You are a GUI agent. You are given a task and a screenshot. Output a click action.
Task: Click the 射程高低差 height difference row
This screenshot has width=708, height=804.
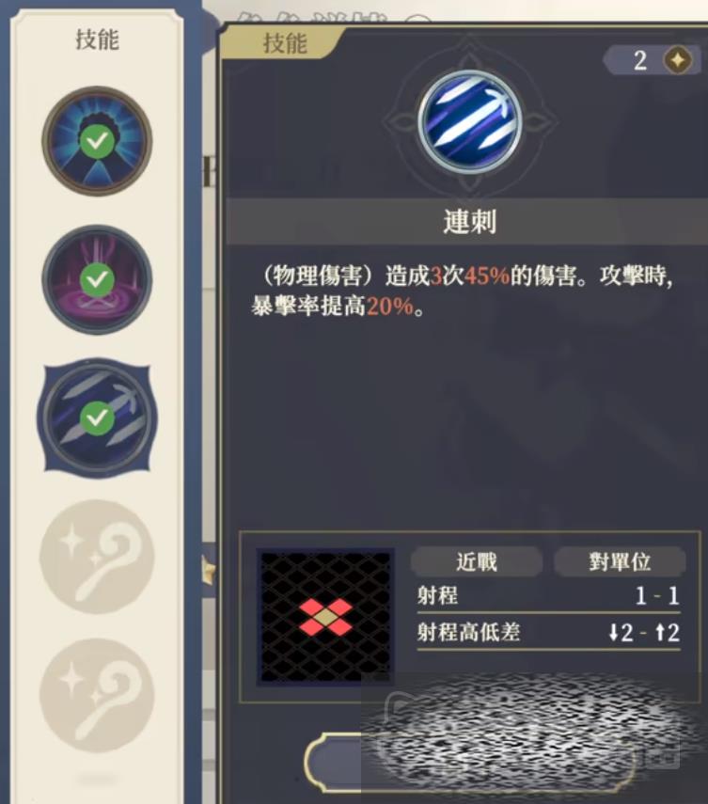548,633
